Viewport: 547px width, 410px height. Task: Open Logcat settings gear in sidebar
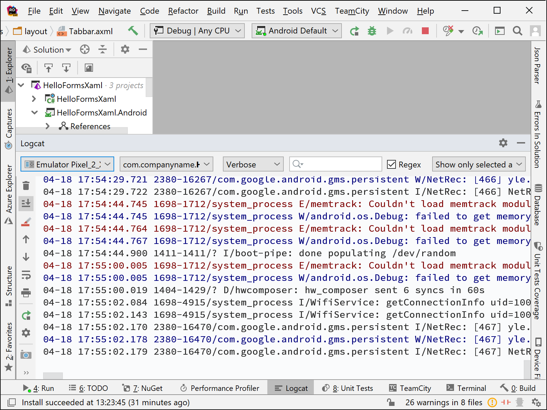[x=26, y=333]
